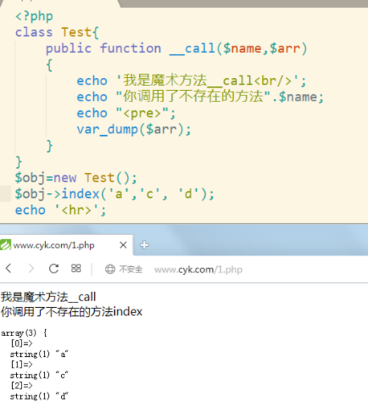The height and width of the screenshot is (402, 368).
Task: Click 'class Test{' in the editor
Action: (x=57, y=32)
